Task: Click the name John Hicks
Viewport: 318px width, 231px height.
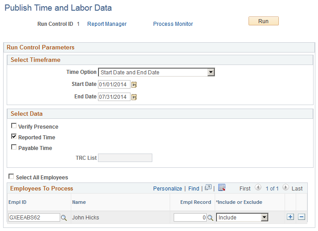Action: click(86, 218)
